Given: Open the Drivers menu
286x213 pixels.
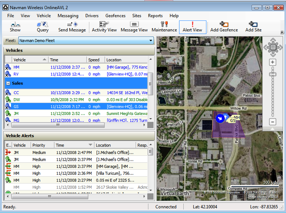Looking at the screenshot, I should coord(92,16).
